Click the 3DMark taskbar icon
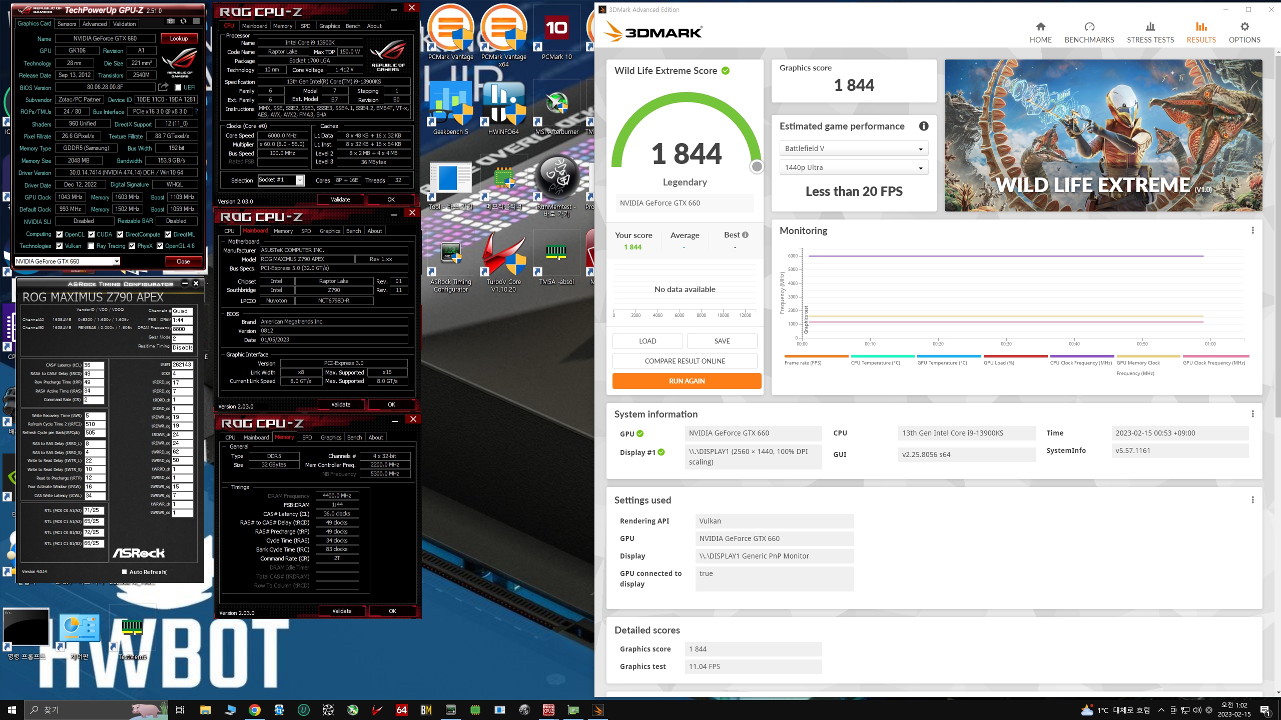Image resolution: width=1281 pixels, height=720 pixels. coord(598,710)
